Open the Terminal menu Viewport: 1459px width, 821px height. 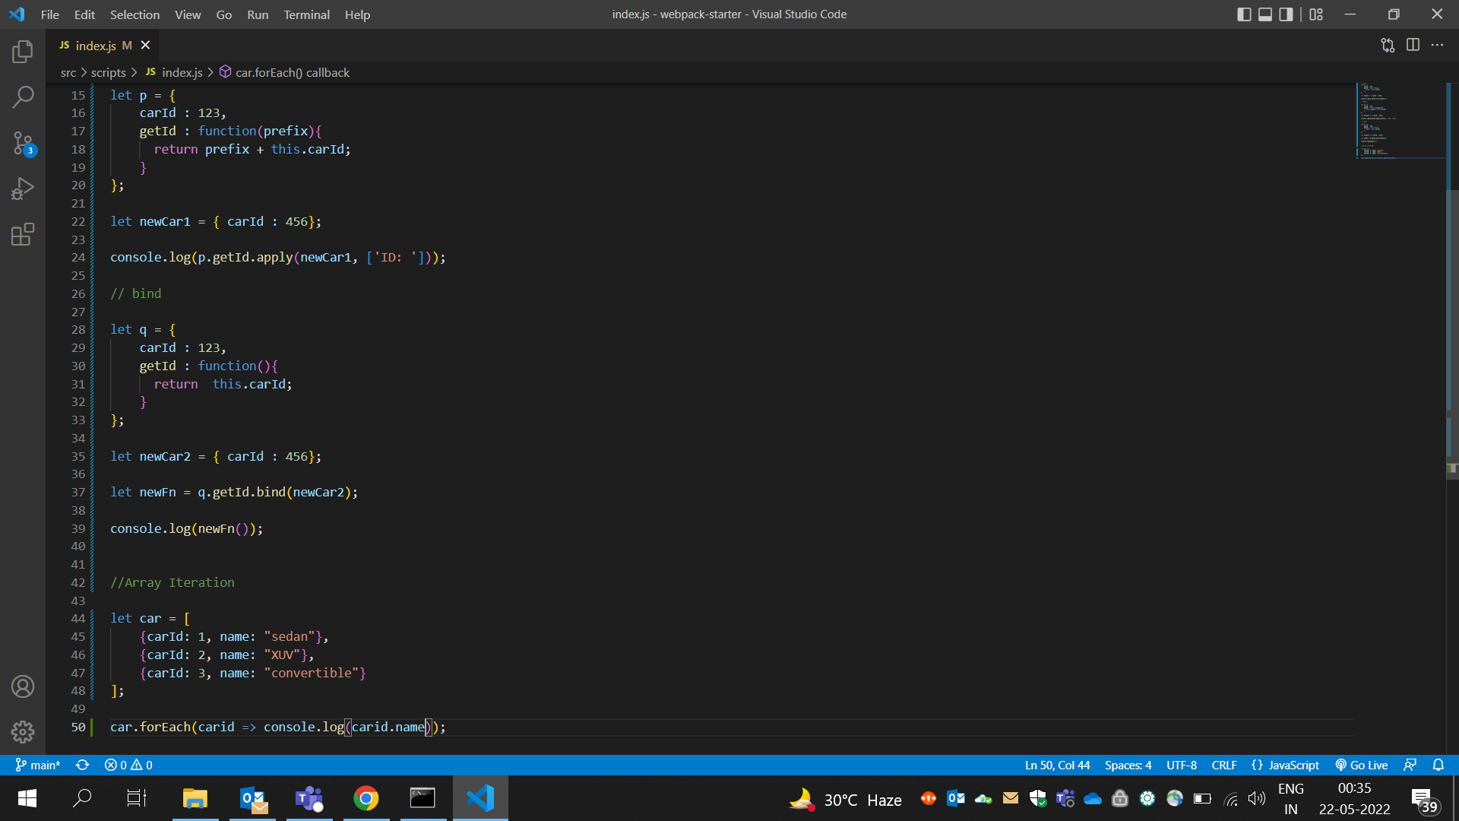click(306, 14)
